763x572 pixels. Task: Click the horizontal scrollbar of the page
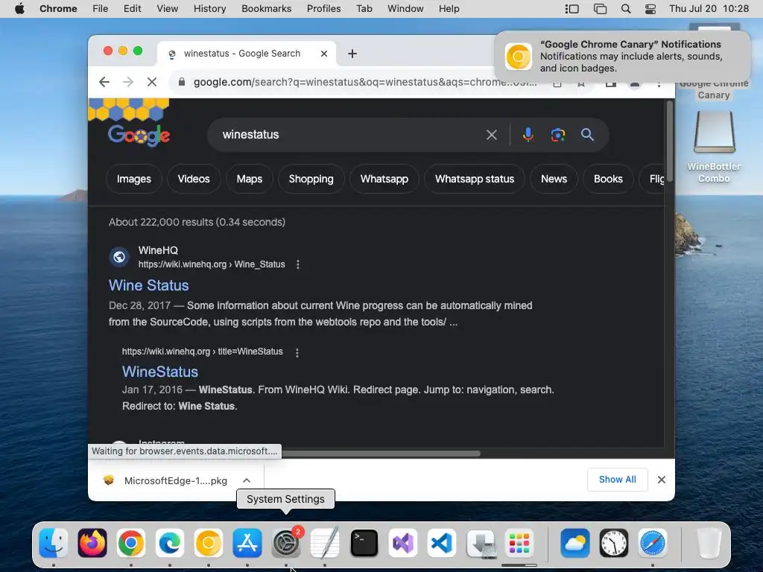tap(381, 454)
